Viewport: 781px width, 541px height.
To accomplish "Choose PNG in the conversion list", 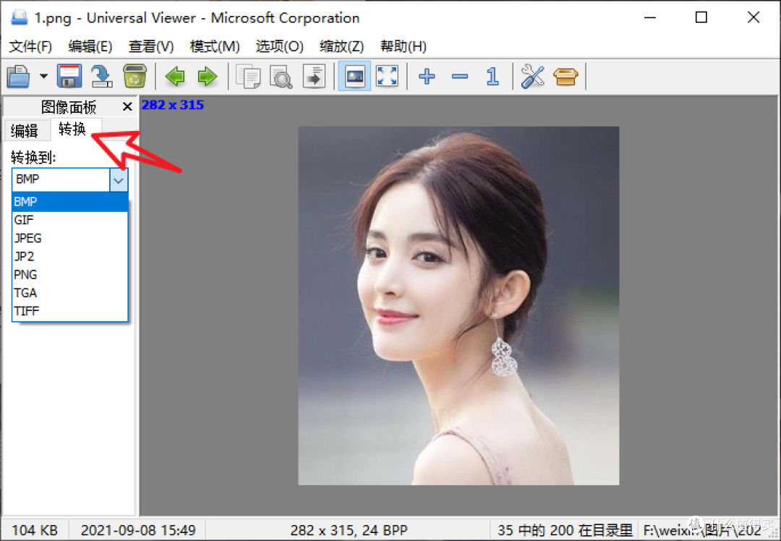I will click(x=69, y=275).
